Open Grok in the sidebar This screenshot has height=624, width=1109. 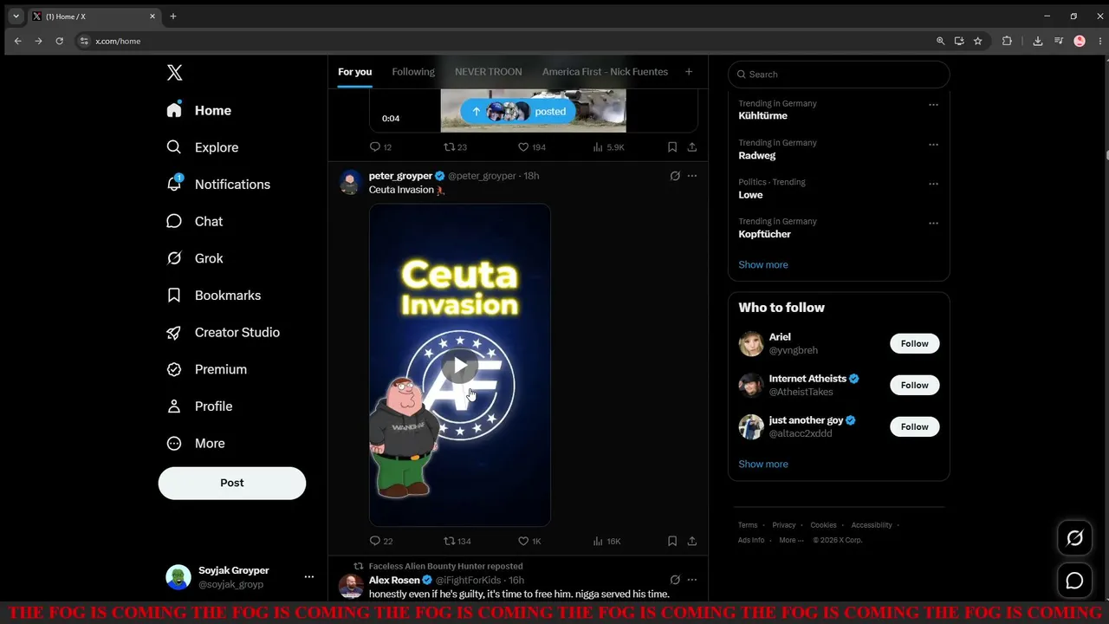(195, 258)
